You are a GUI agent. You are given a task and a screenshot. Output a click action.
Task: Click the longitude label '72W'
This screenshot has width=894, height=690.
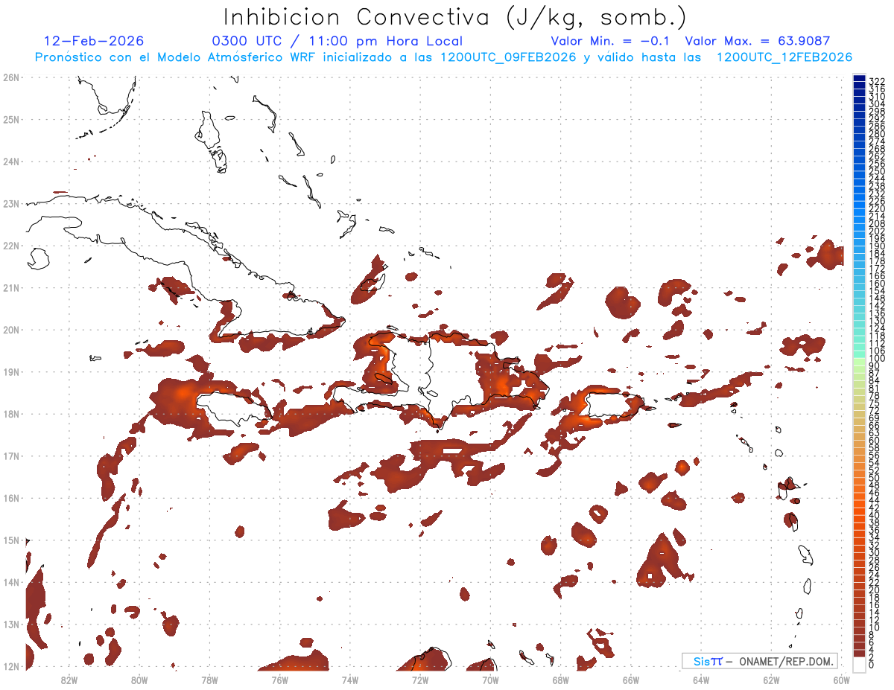pyautogui.click(x=420, y=680)
